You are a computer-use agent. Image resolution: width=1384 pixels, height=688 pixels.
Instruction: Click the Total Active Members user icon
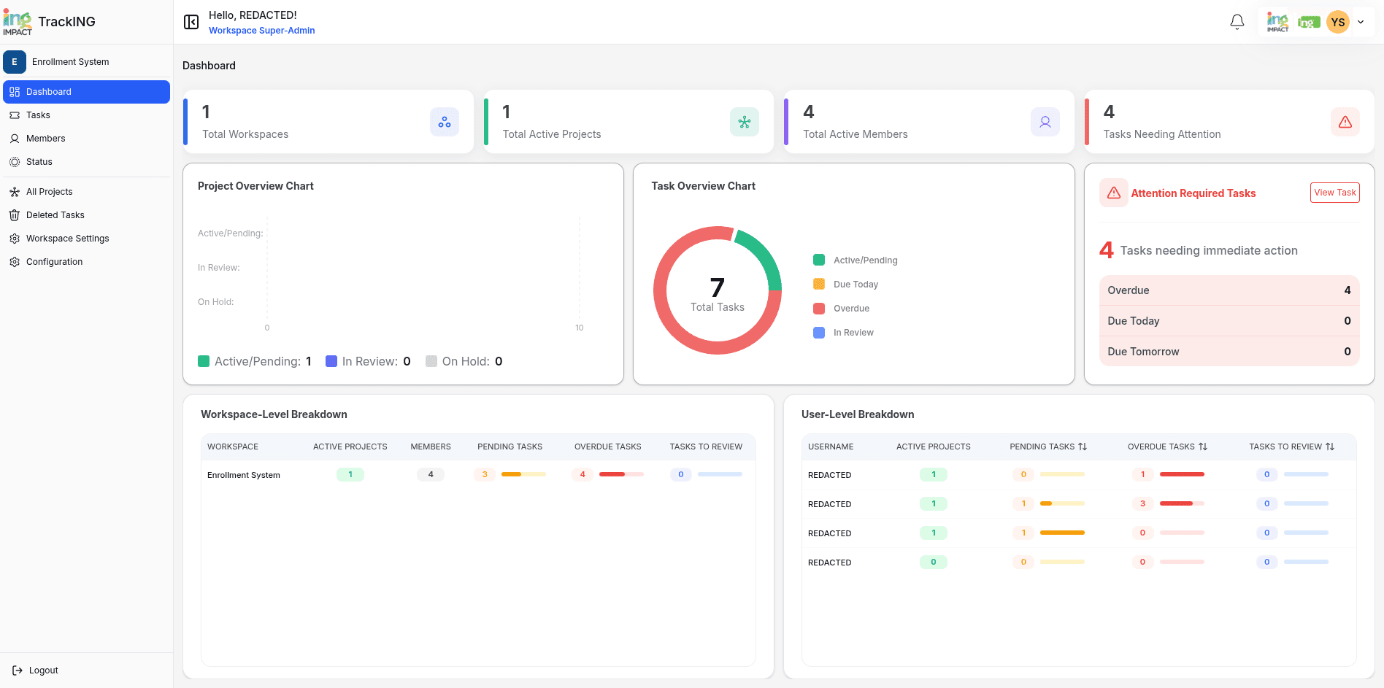[x=1045, y=122]
